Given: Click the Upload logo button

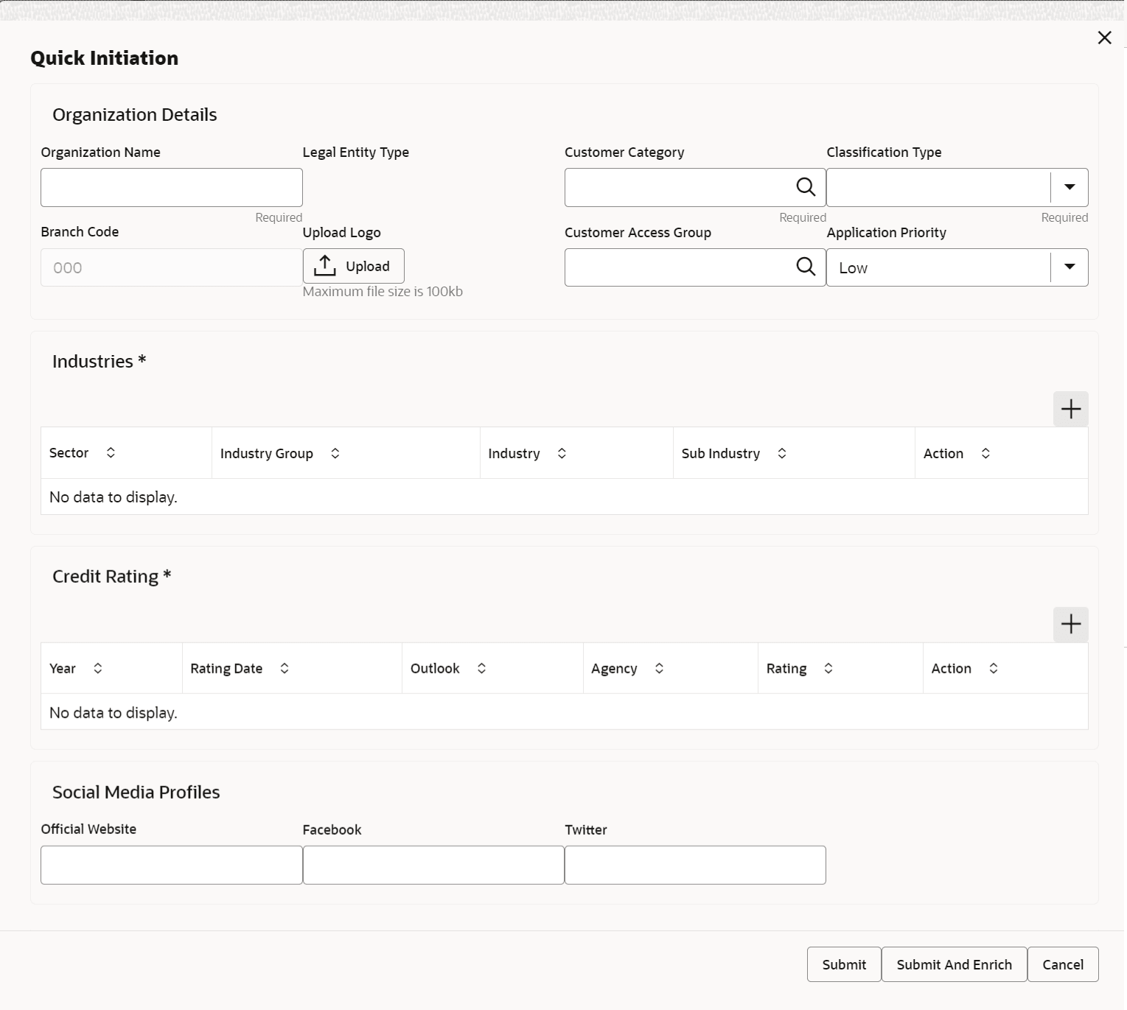Looking at the screenshot, I should [x=354, y=266].
